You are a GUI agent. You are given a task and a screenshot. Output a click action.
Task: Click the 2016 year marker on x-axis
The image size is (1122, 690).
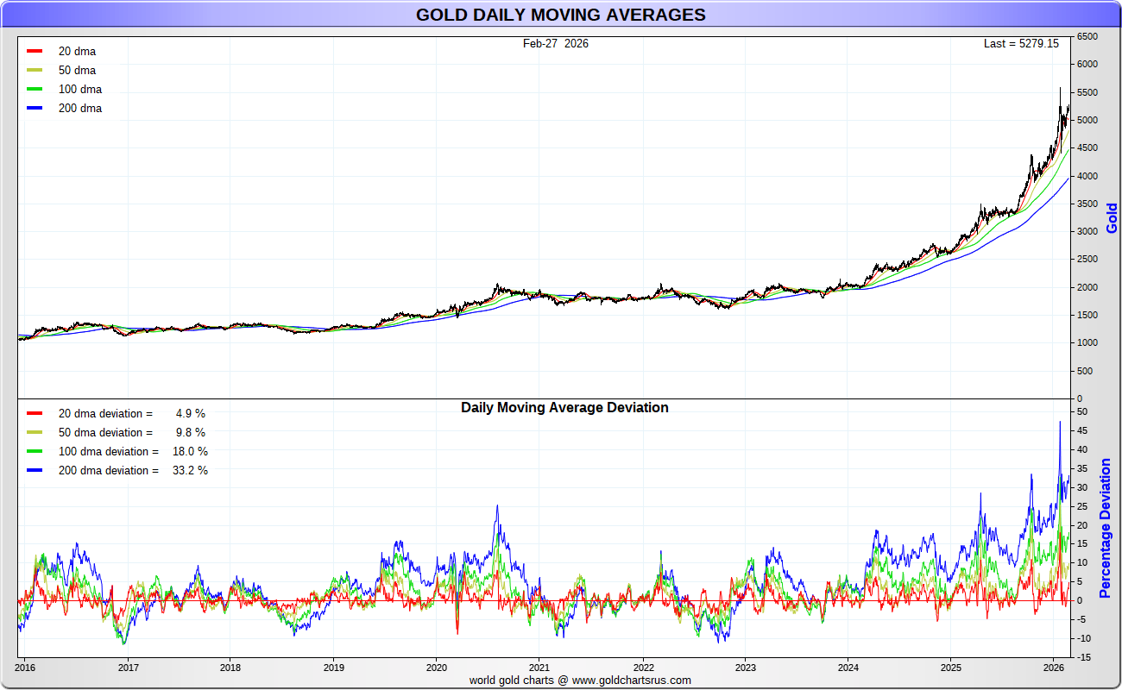click(x=25, y=667)
